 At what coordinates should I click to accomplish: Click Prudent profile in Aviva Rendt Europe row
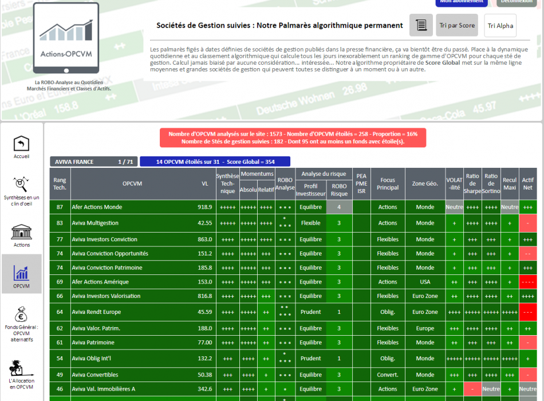310,312
